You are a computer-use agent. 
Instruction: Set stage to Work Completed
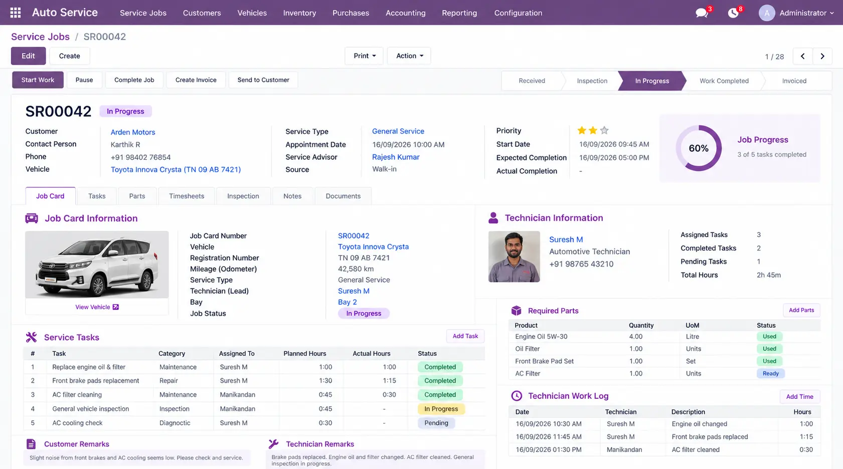pyautogui.click(x=724, y=81)
